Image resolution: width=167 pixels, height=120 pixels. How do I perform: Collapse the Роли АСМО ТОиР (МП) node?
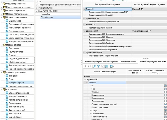tap(37, 11)
